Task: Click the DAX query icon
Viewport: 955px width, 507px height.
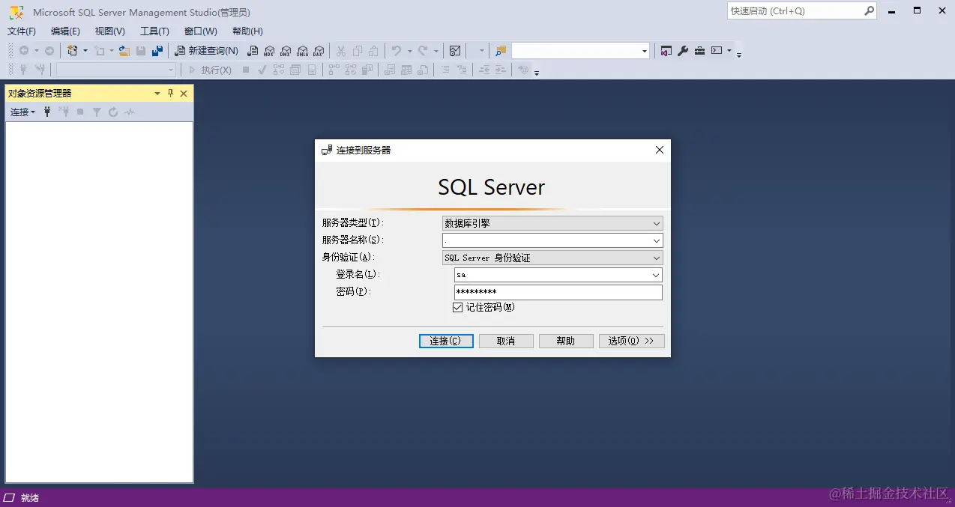Action: 319,51
